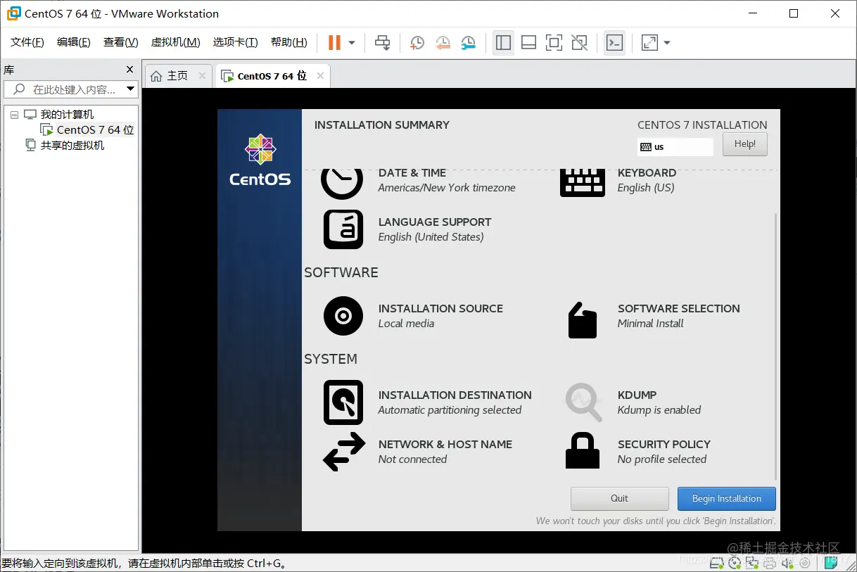Click the Begin Installation button
The height and width of the screenshot is (572, 857).
pyautogui.click(x=727, y=499)
